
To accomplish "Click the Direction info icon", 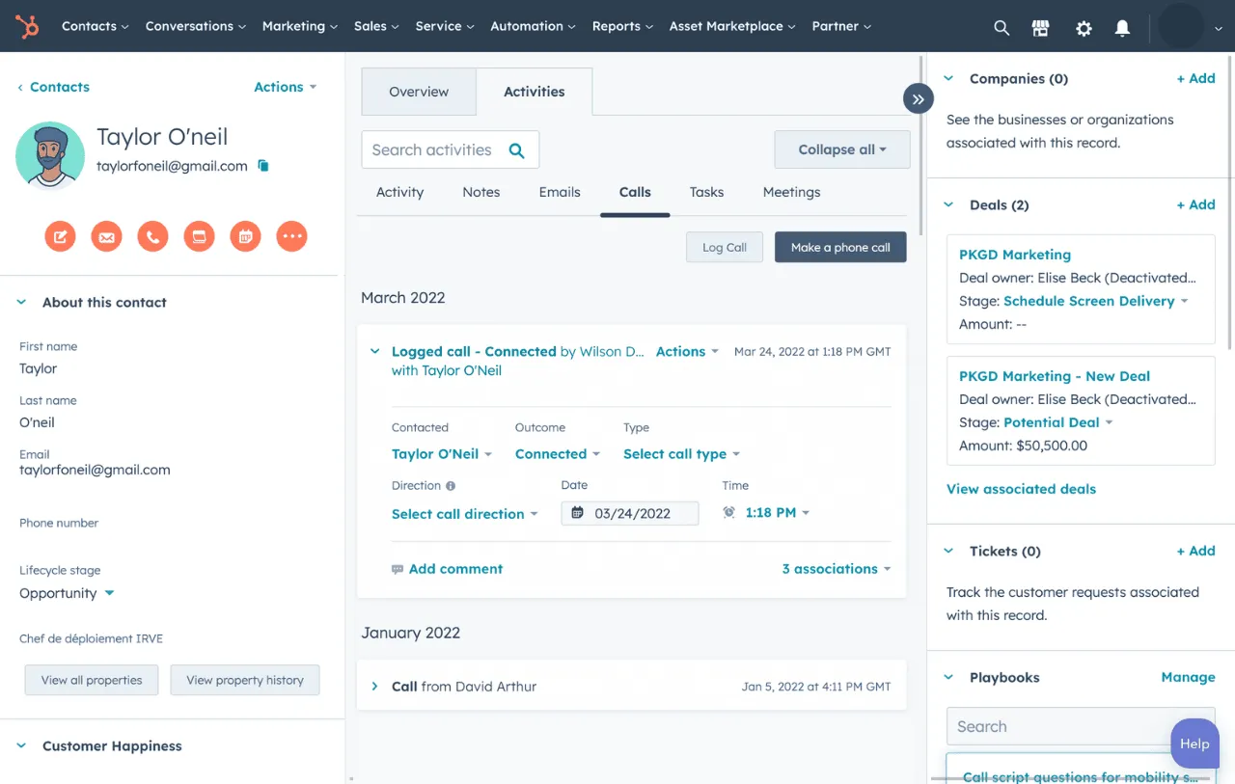I will click(451, 486).
